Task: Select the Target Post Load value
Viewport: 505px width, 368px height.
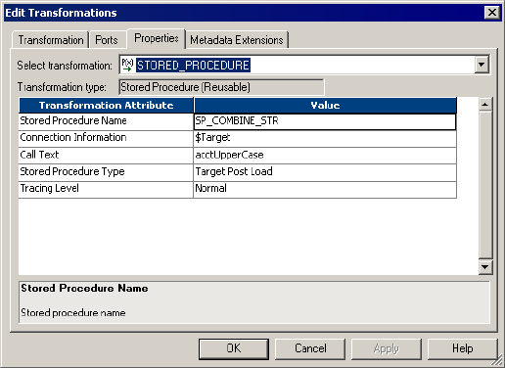Action: 325,172
